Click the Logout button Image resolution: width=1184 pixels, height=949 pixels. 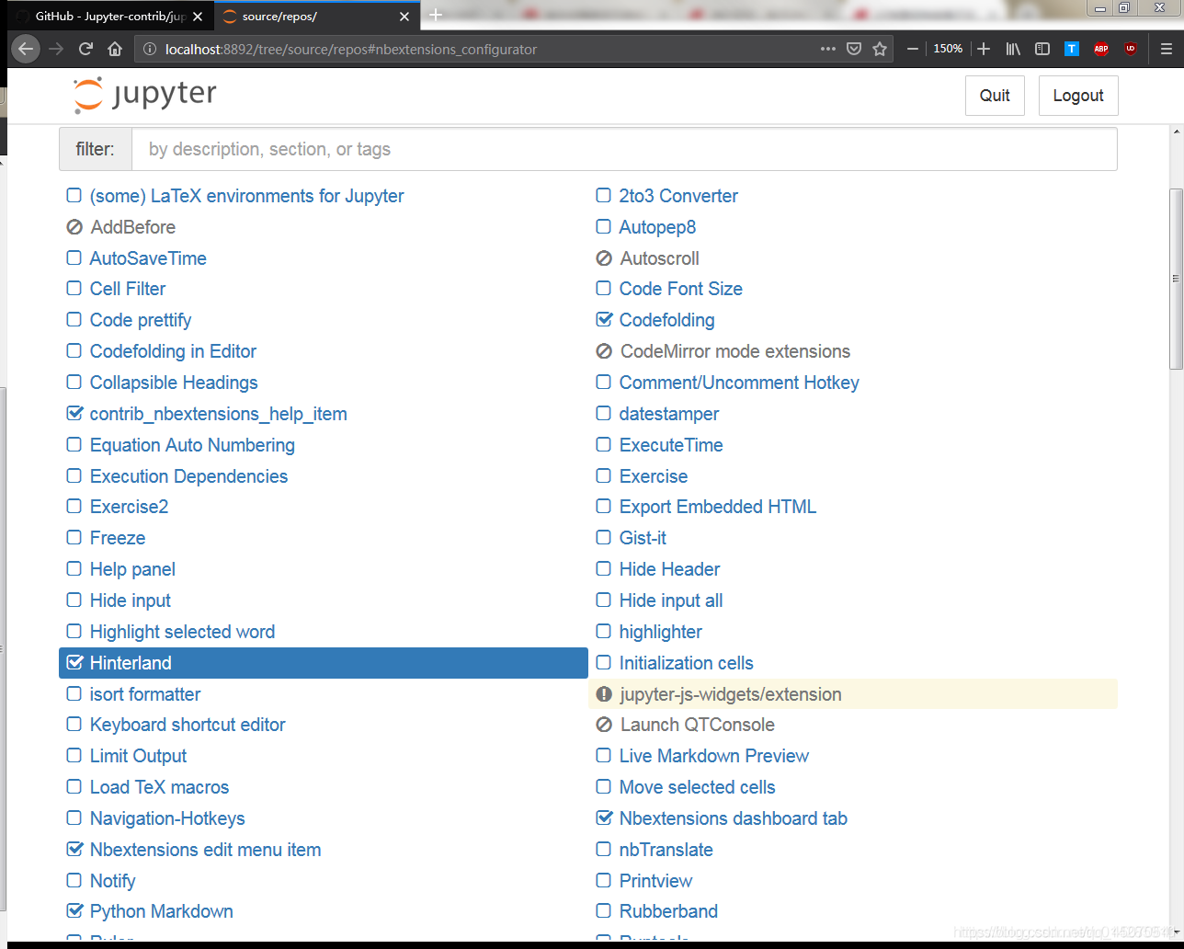(x=1078, y=96)
